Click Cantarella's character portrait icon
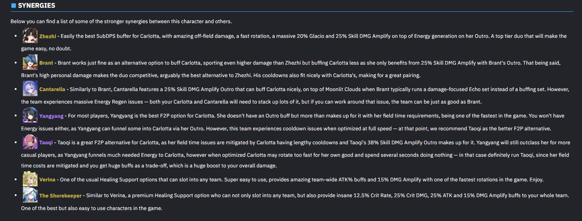This screenshot has width=582, height=221. (30, 88)
